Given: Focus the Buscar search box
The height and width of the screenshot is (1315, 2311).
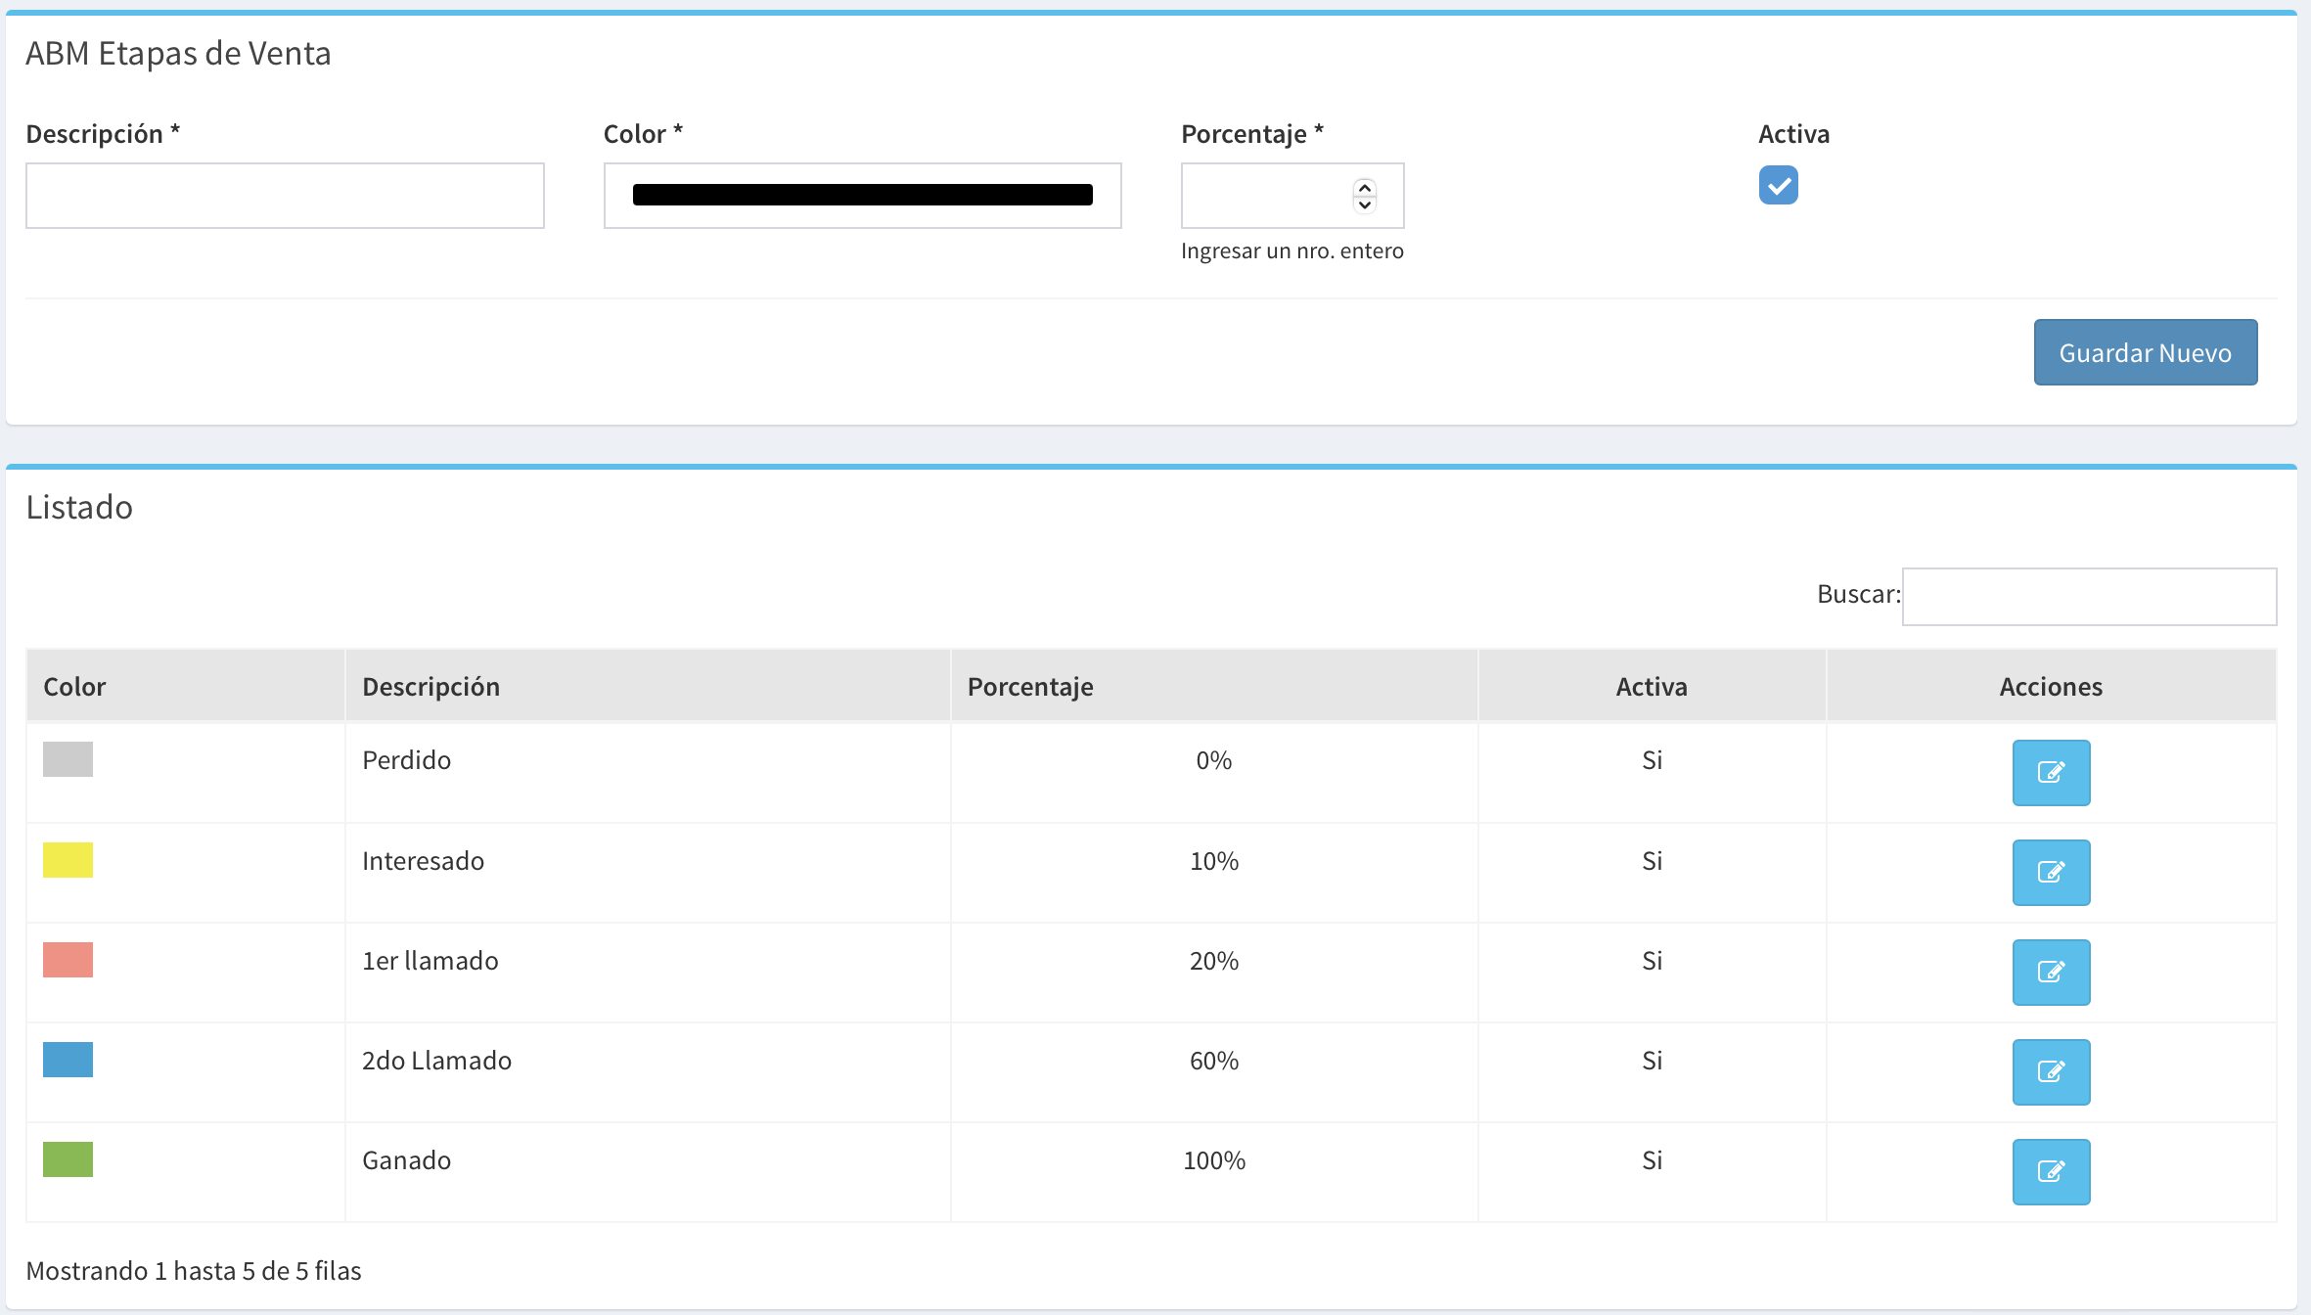Looking at the screenshot, I should pos(2089,596).
